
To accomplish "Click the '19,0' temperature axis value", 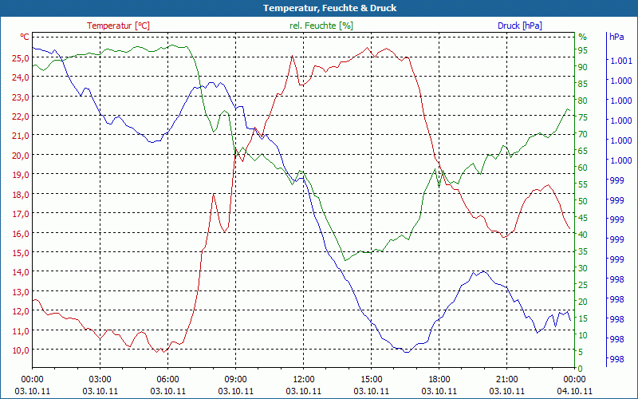I will click(x=21, y=175).
